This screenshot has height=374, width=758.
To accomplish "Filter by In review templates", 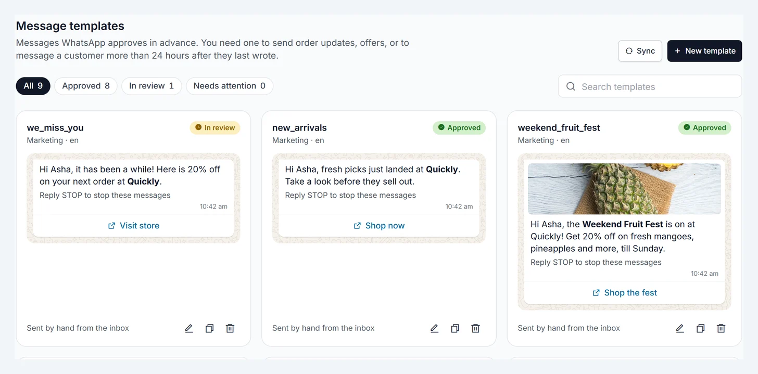I will pyautogui.click(x=151, y=86).
